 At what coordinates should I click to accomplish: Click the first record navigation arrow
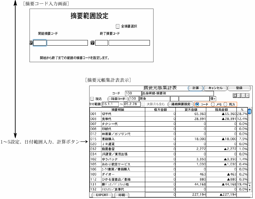pos(235,96)
